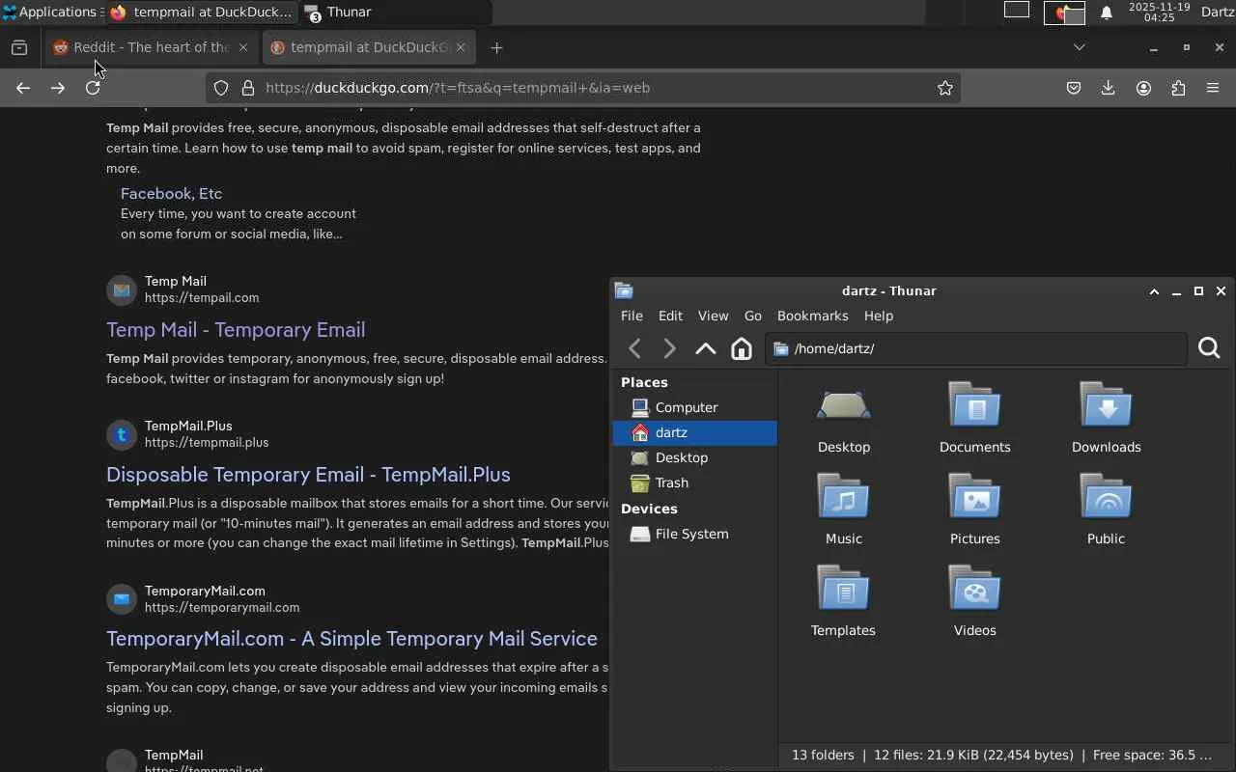Open Facebook, Etc sublink
1236x772 pixels.
point(171,194)
